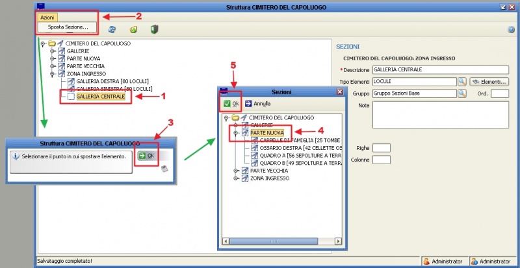520x268 pixels.
Task: Click the left arrow of the Sezioni horizontal scrollbar
Action: (x=226, y=241)
